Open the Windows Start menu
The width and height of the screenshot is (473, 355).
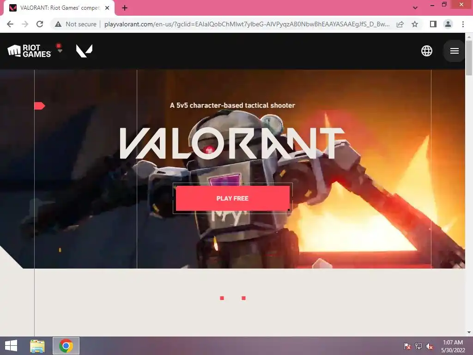(x=11, y=346)
